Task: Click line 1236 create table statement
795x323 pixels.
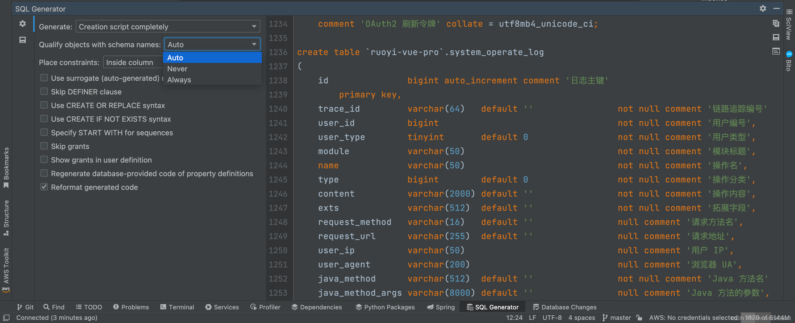Action: pos(420,52)
